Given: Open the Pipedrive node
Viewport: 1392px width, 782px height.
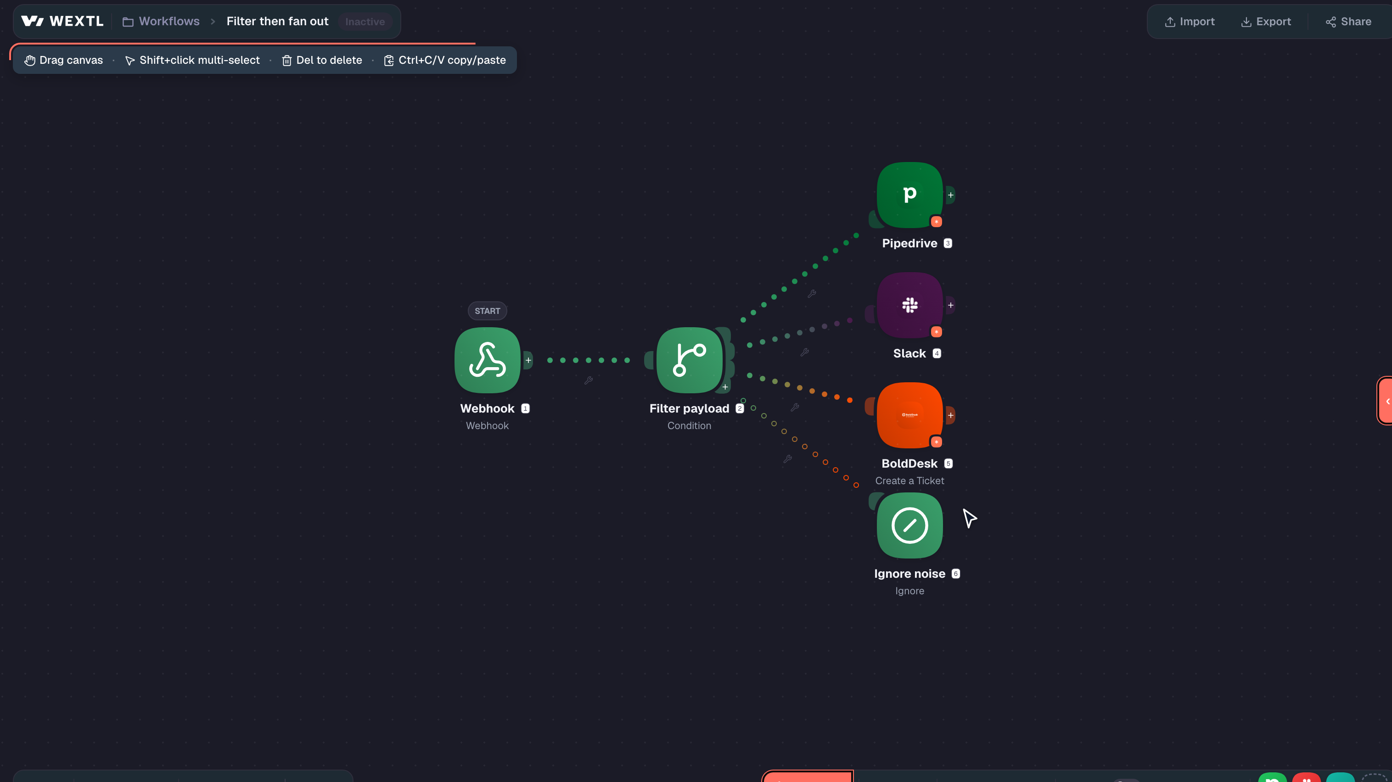Looking at the screenshot, I should pyautogui.click(x=909, y=195).
